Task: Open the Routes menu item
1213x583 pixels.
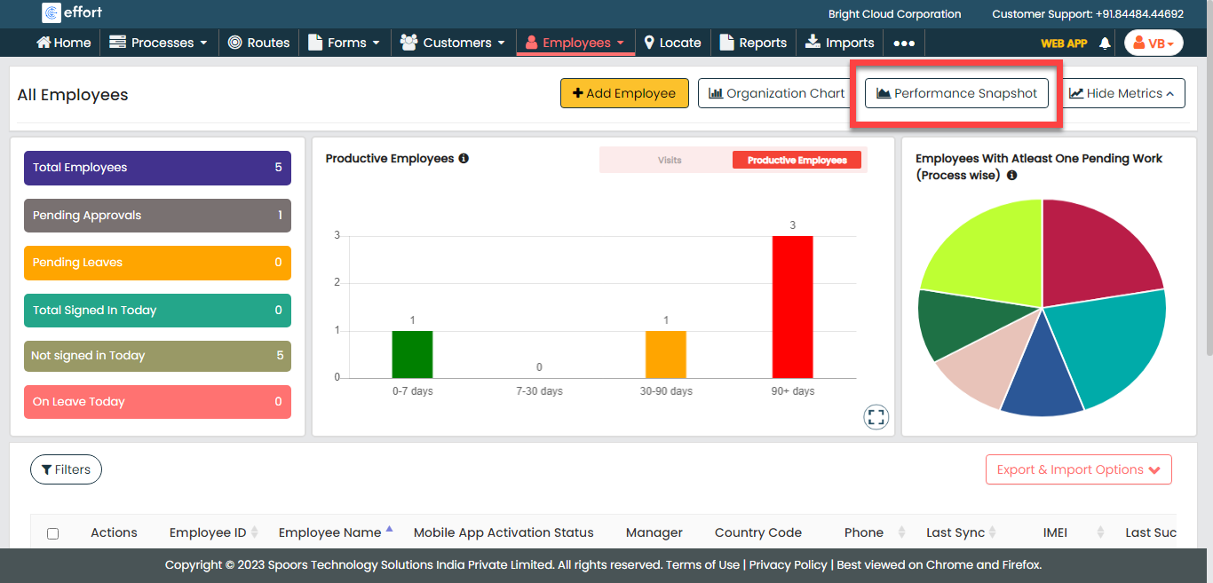Action: pyautogui.click(x=258, y=43)
